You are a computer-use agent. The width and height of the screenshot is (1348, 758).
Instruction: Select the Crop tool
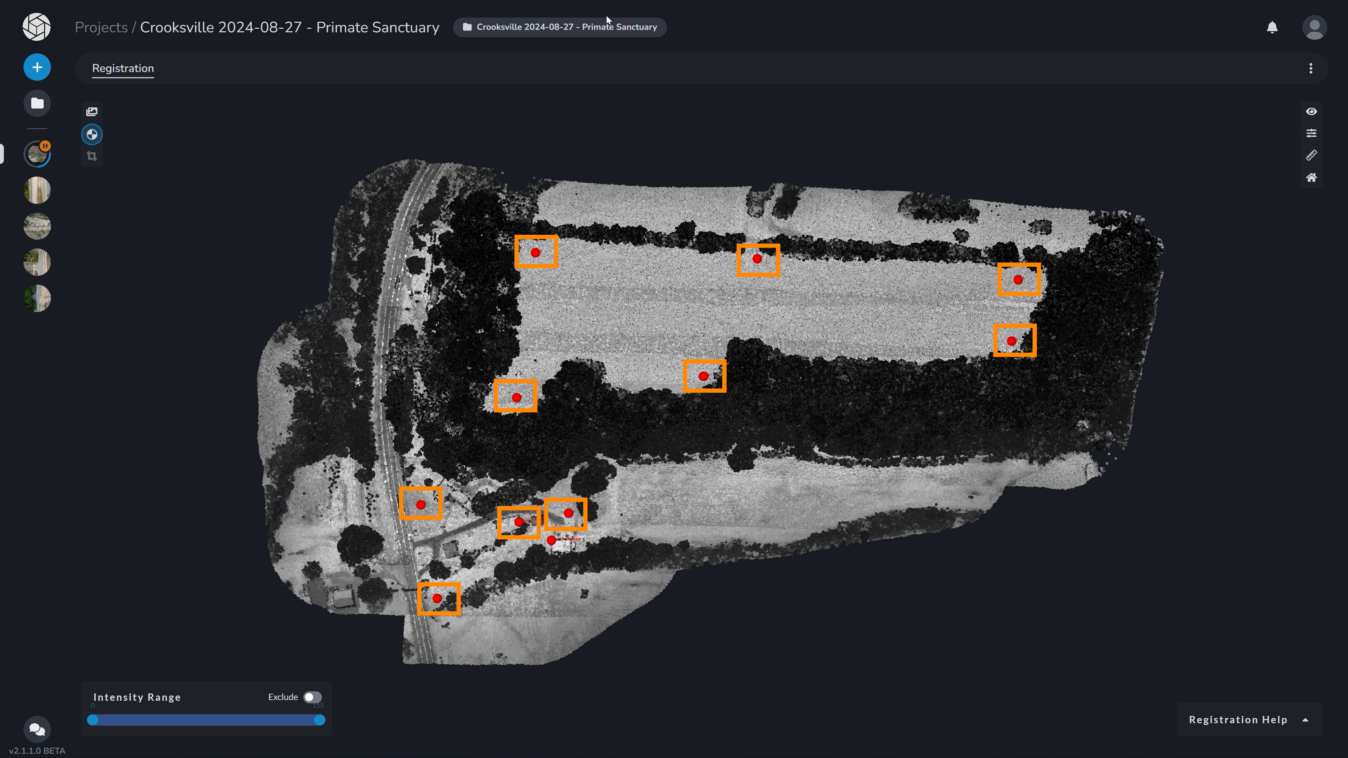click(x=92, y=157)
